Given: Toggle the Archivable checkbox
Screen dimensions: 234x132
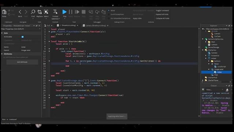Looking at the screenshot, I should click(23, 37).
